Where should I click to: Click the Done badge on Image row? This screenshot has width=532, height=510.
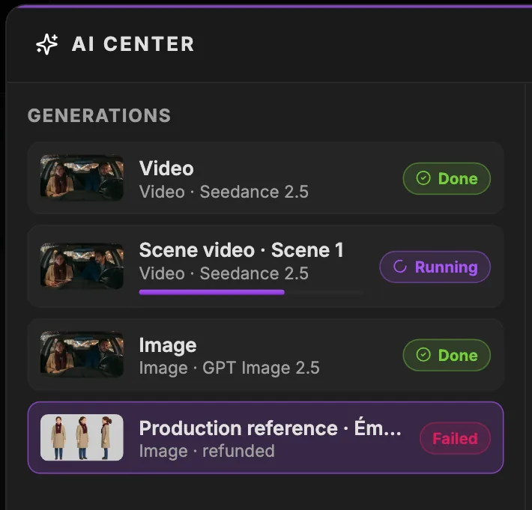(x=447, y=355)
